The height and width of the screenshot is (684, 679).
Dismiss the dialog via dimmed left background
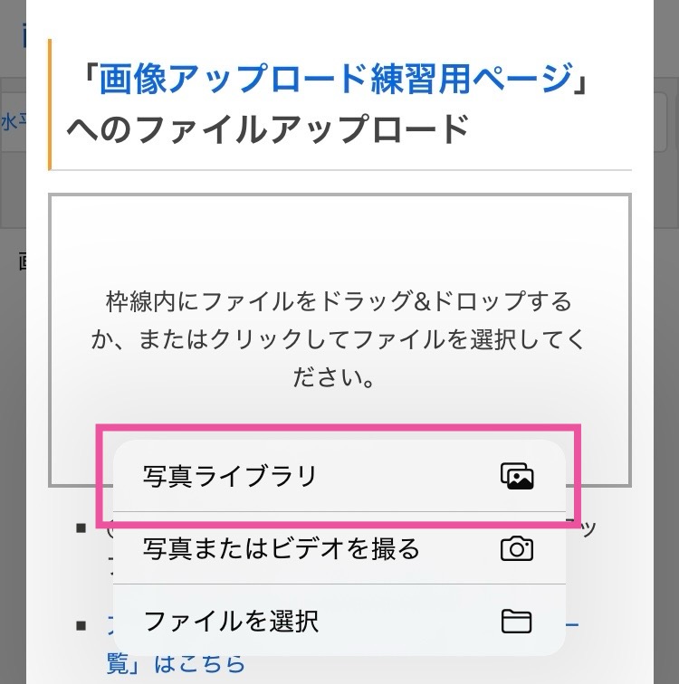[x=13, y=393]
